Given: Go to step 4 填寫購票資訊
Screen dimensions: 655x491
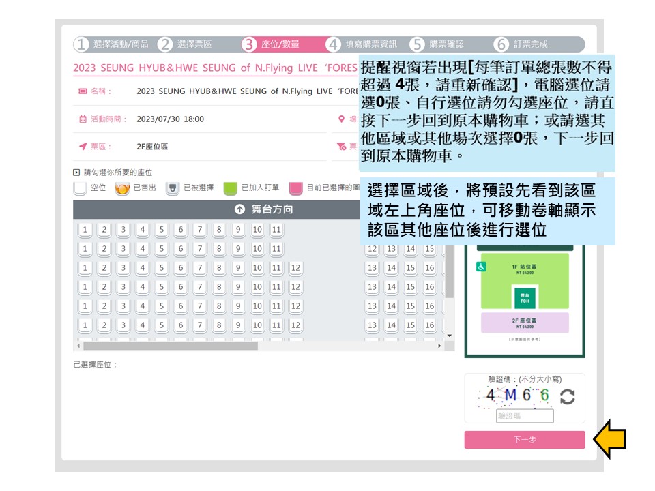Looking at the screenshot, I should coord(362,44).
